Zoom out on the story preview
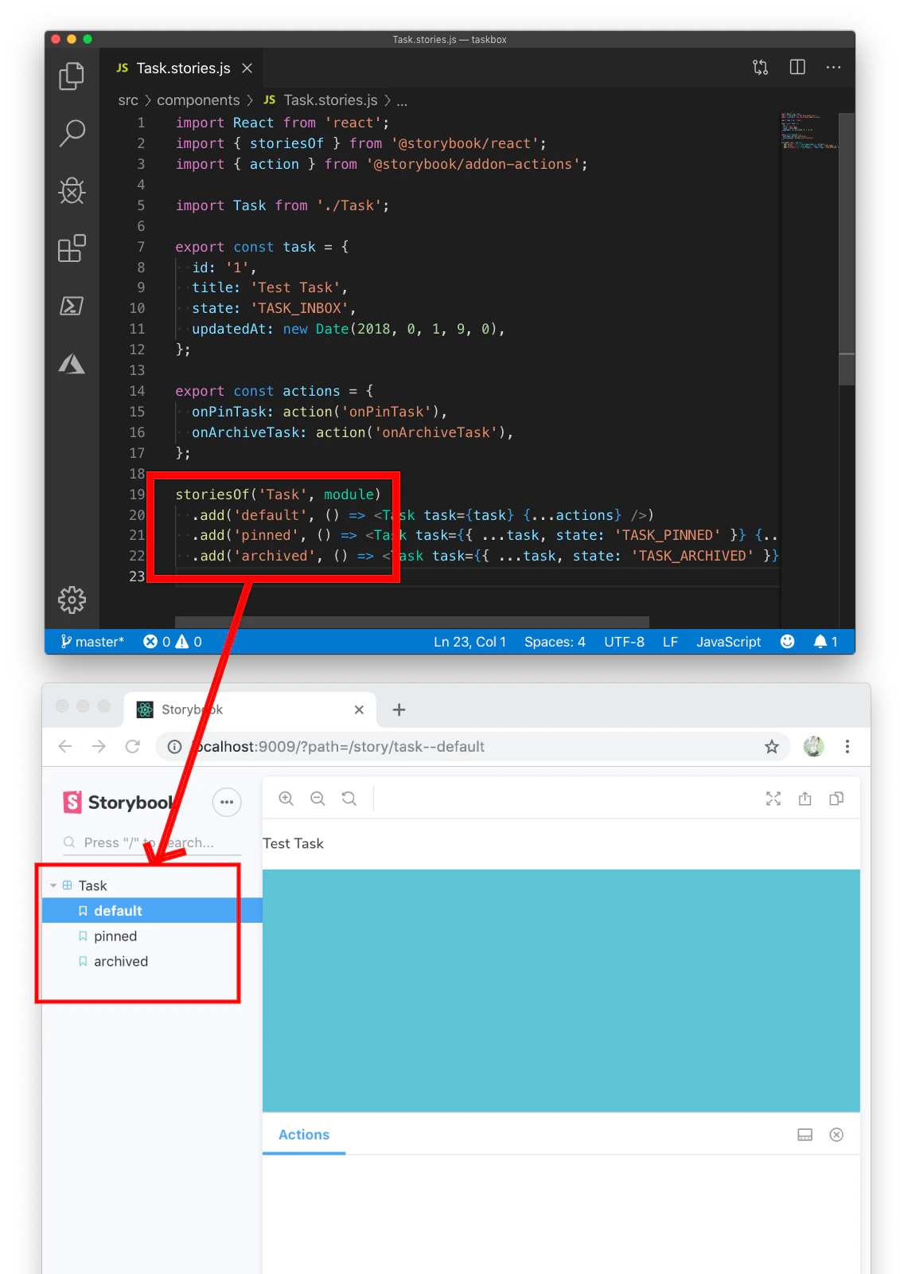The width and height of the screenshot is (900, 1274). coord(318,799)
